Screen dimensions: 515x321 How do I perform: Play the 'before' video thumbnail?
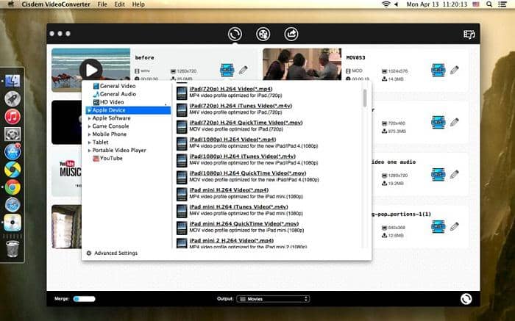[x=90, y=70]
